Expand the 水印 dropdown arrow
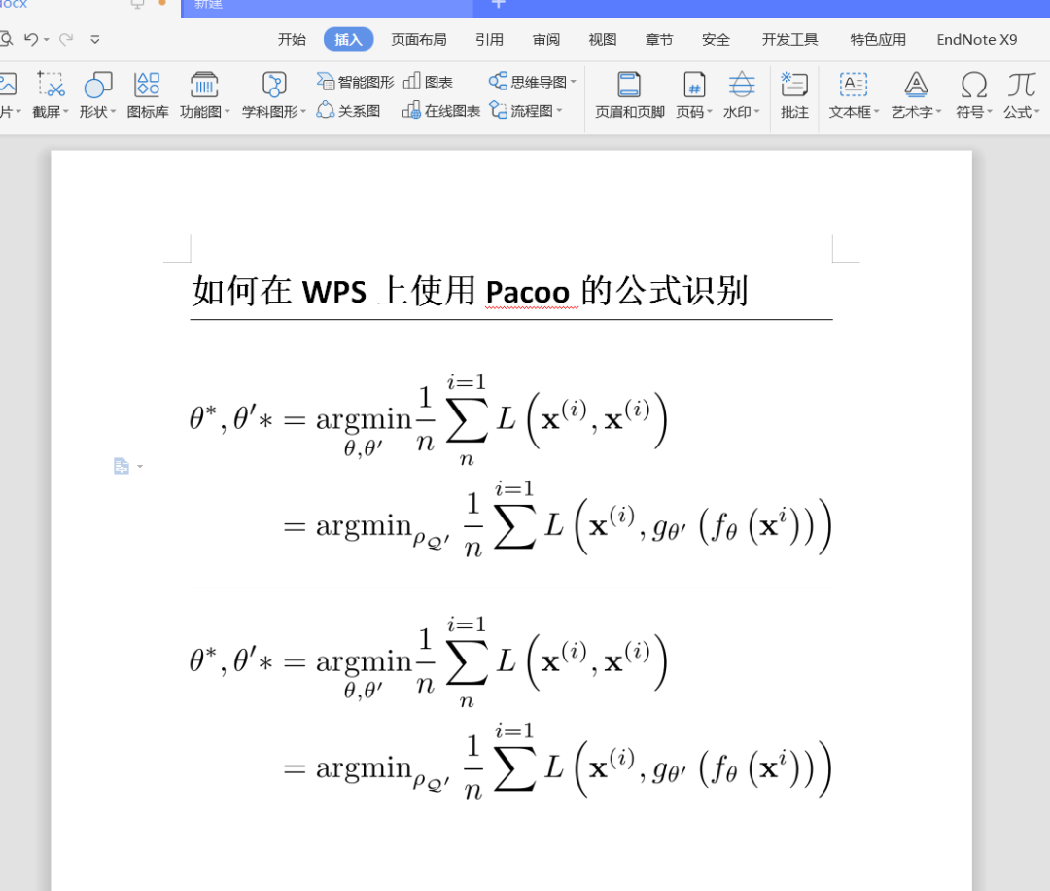 click(756, 111)
